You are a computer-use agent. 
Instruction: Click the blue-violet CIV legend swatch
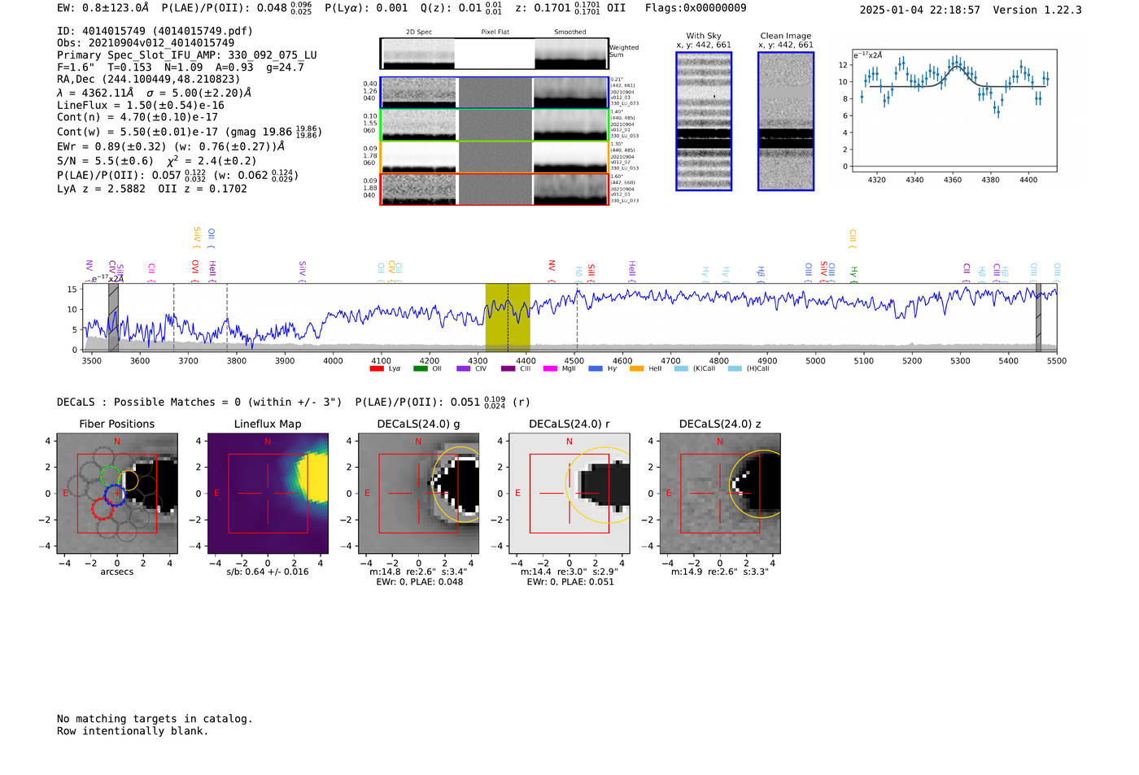pyautogui.click(x=464, y=368)
